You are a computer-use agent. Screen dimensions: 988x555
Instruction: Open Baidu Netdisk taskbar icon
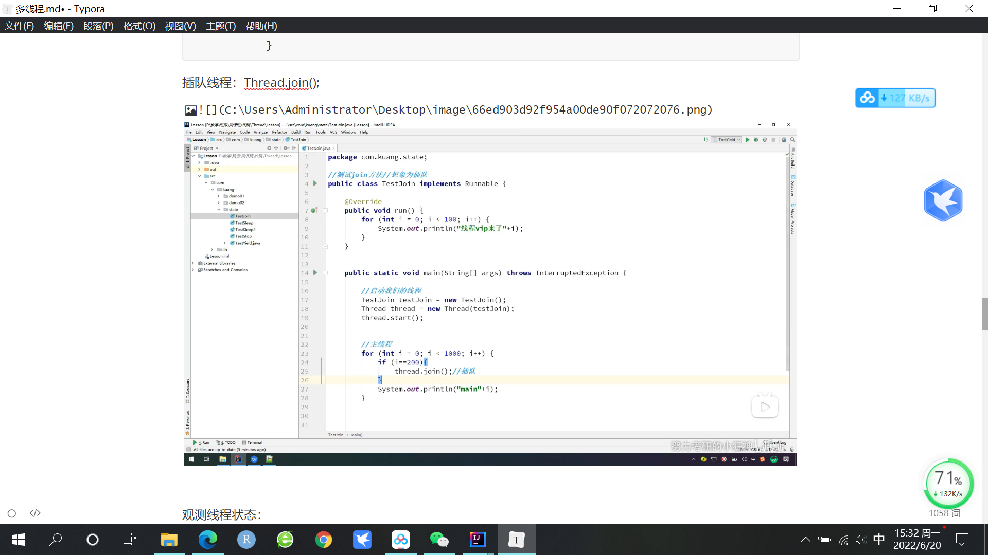click(400, 540)
